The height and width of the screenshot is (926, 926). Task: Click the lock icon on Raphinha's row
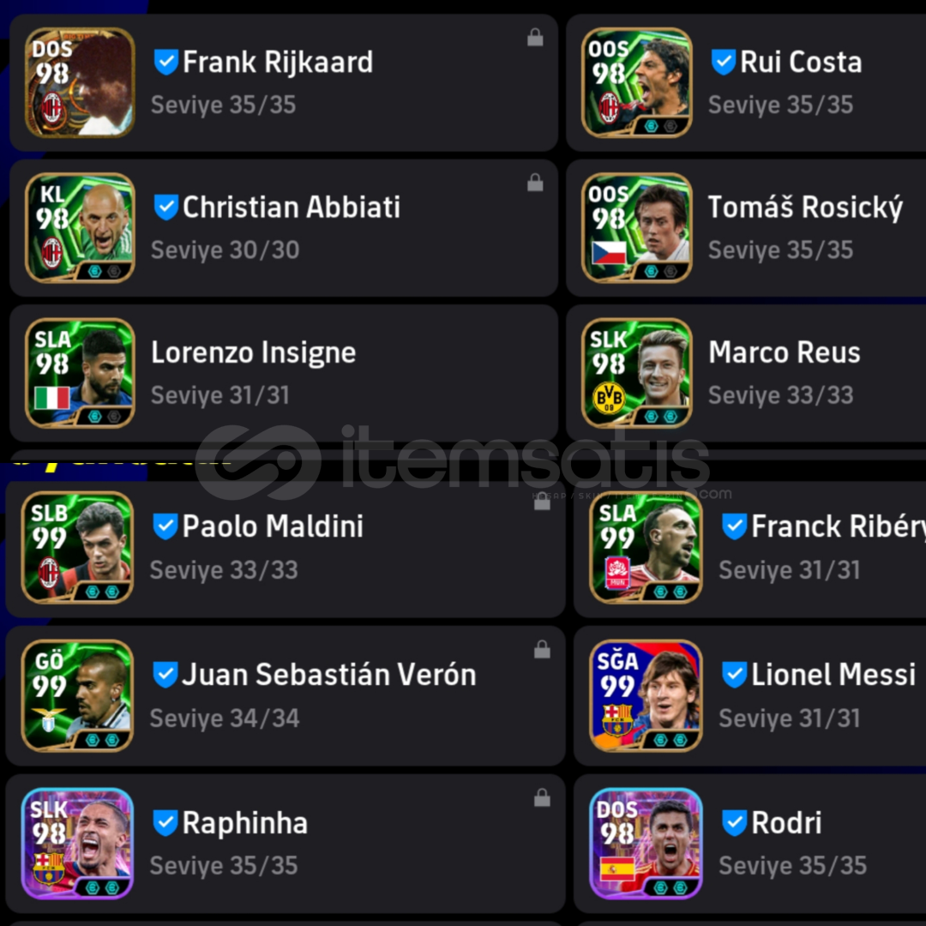(542, 797)
